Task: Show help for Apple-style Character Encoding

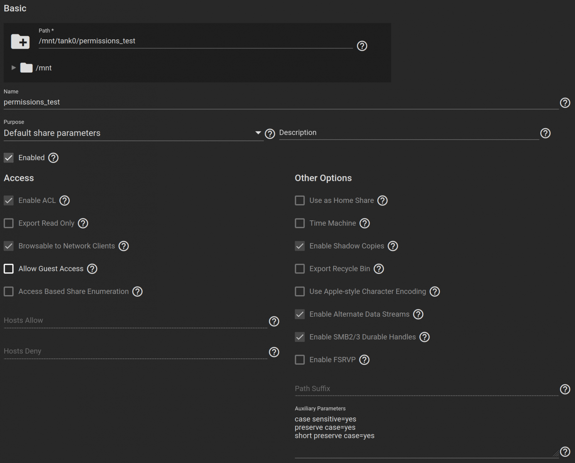Action: tap(435, 292)
